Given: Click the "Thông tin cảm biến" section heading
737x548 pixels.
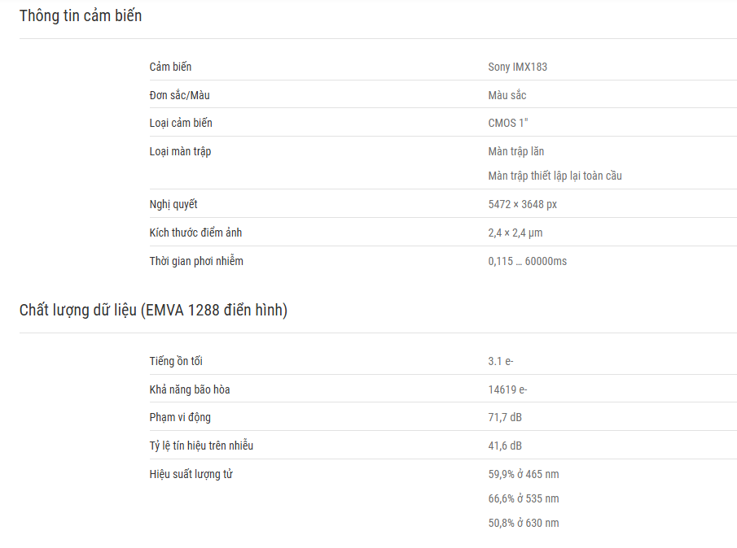Looking at the screenshot, I should [x=81, y=15].
